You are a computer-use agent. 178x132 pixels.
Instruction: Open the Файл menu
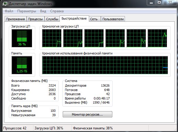point(9,11)
